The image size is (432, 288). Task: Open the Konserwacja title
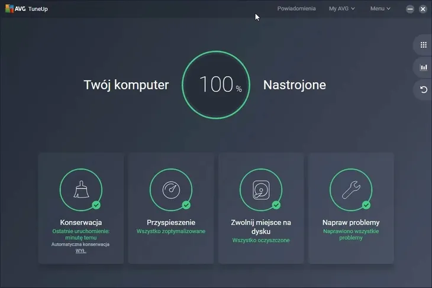81,222
